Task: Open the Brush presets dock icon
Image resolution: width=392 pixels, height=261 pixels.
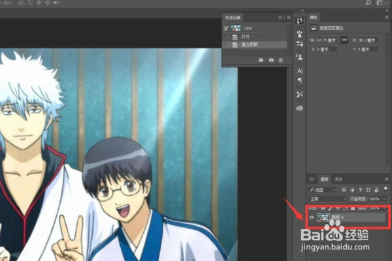Action: coord(299,34)
